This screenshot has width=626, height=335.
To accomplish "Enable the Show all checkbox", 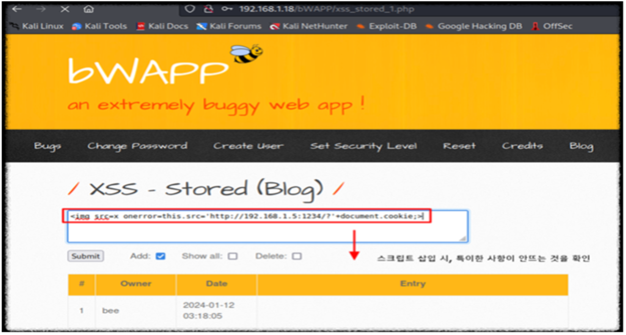I will [233, 256].
